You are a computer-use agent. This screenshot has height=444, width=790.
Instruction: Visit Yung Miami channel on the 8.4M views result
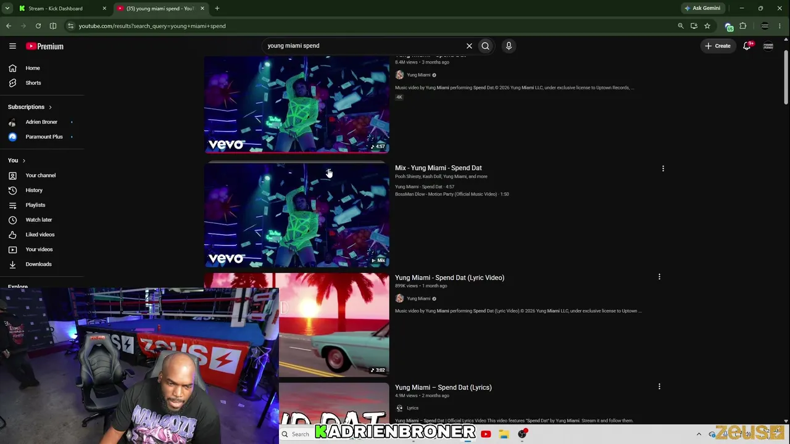pyautogui.click(x=418, y=75)
